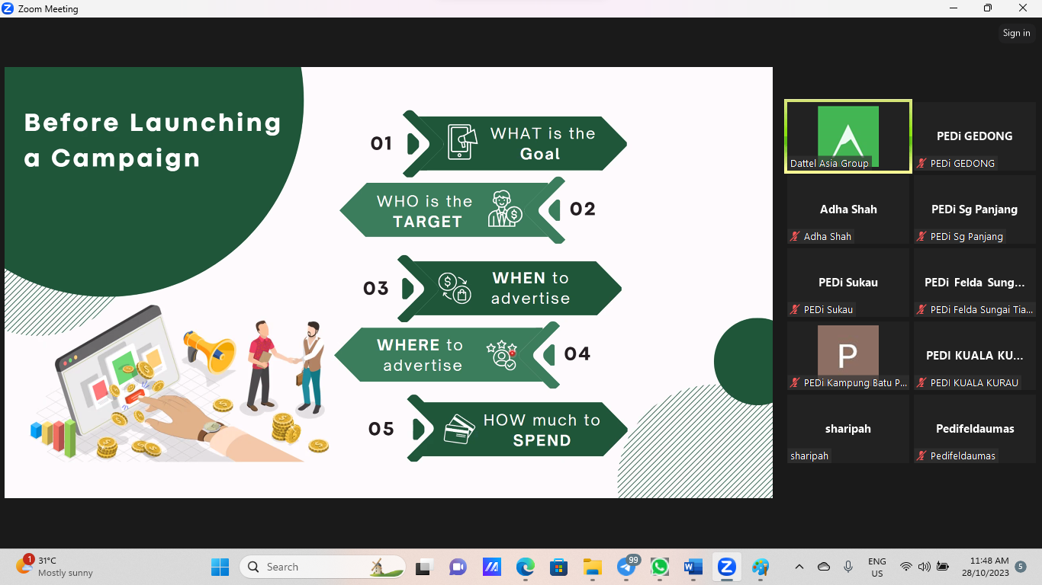This screenshot has height=585, width=1042.
Task: Click the credit cards icon in the SPEND banner
Action: (460, 429)
